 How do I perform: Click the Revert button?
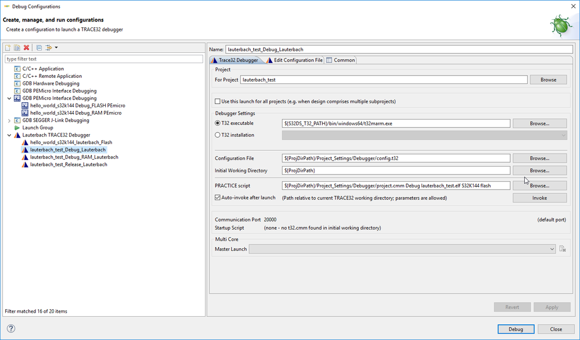[x=512, y=307]
